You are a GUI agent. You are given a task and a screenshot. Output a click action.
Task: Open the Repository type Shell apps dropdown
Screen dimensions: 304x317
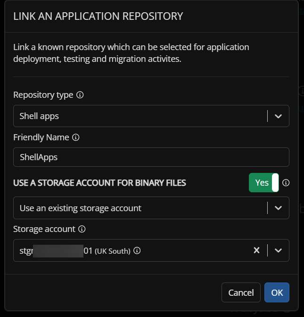pos(151,116)
